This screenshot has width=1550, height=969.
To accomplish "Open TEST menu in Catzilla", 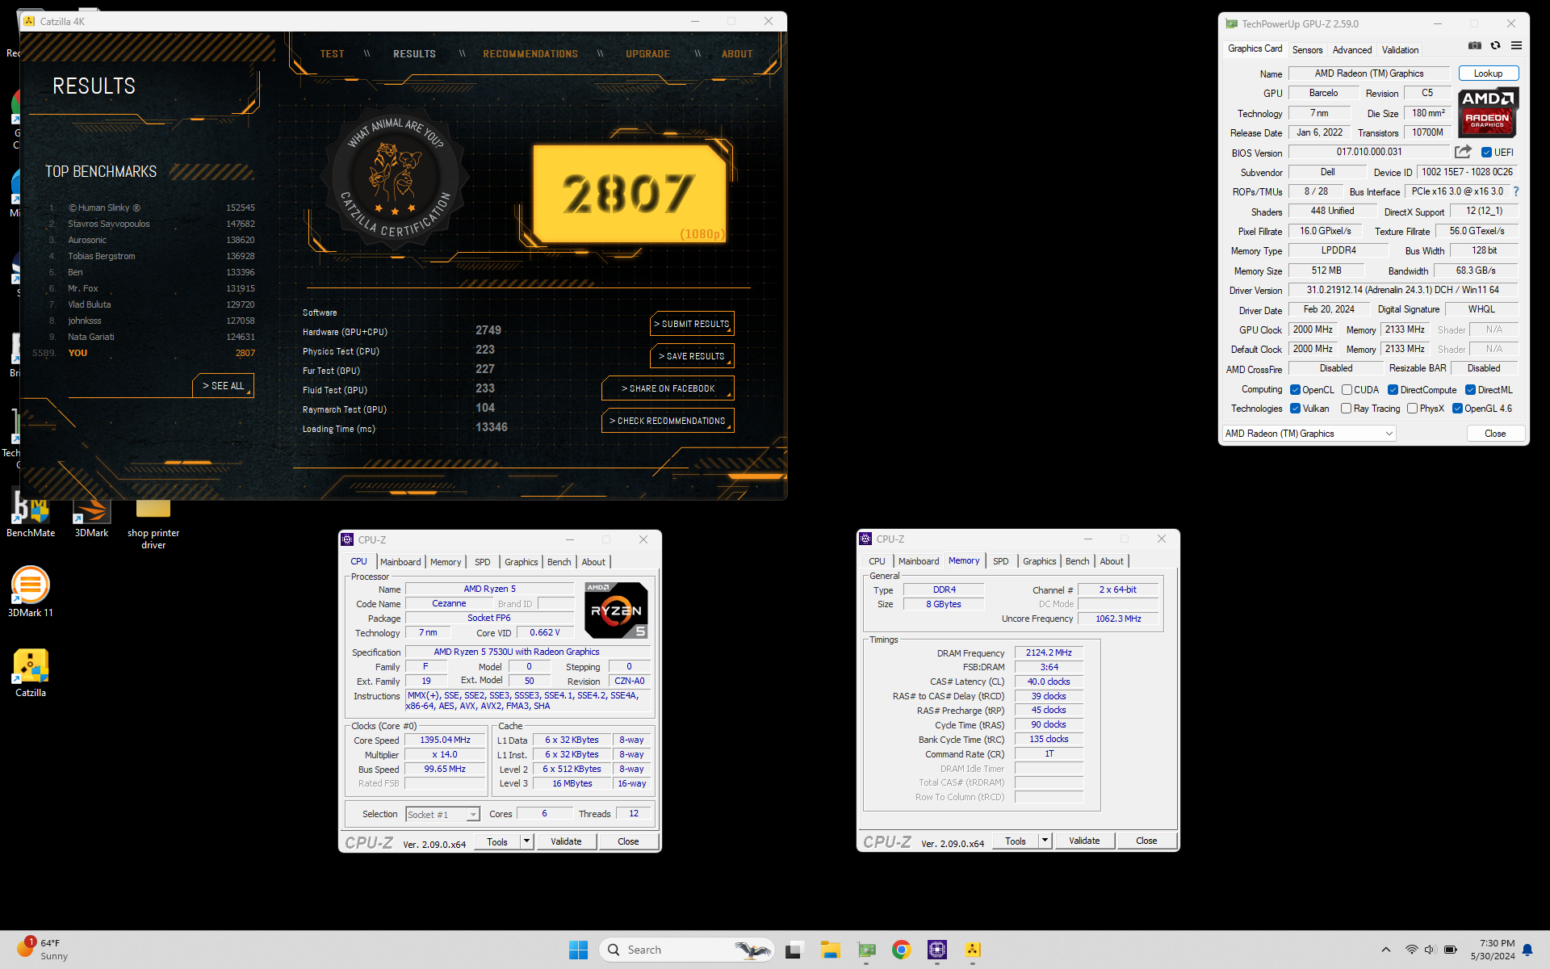I will (332, 54).
